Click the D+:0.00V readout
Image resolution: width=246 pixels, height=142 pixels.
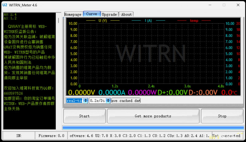point(173,92)
